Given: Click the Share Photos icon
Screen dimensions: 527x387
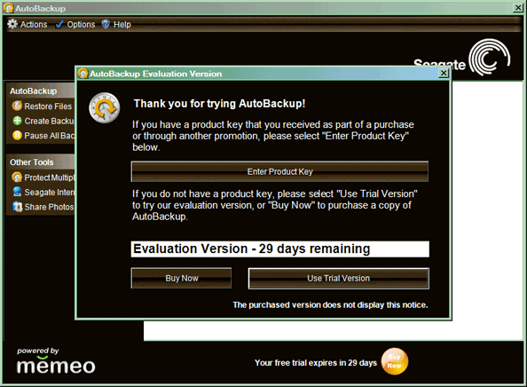Looking at the screenshot, I should click(x=17, y=207).
